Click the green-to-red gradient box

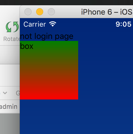pyautogui.click(x=49, y=70)
